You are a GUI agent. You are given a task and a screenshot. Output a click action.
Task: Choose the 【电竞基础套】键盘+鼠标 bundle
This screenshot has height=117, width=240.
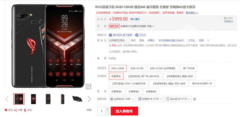pyautogui.click(x=179, y=76)
